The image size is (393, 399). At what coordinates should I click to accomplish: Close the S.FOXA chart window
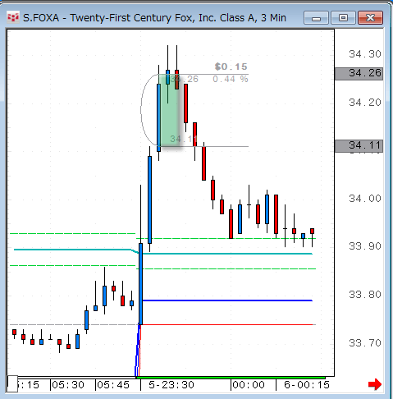point(370,18)
